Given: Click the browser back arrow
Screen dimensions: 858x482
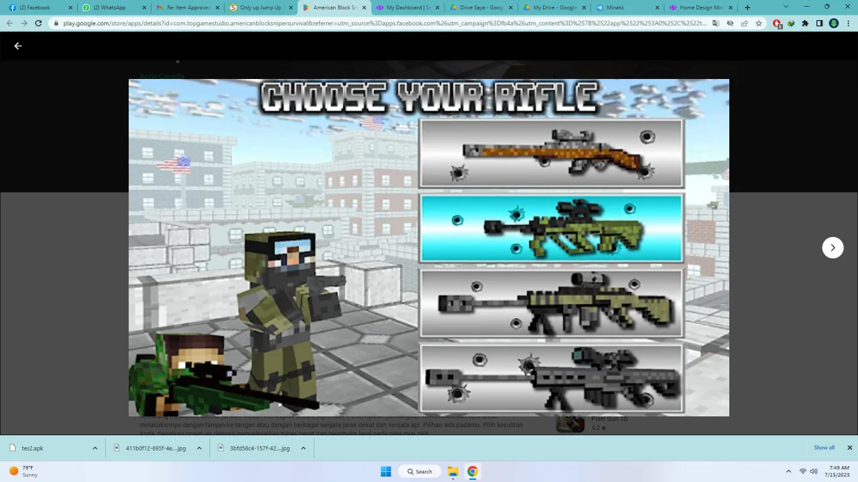Looking at the screenshot, I should tap(9, 23).
